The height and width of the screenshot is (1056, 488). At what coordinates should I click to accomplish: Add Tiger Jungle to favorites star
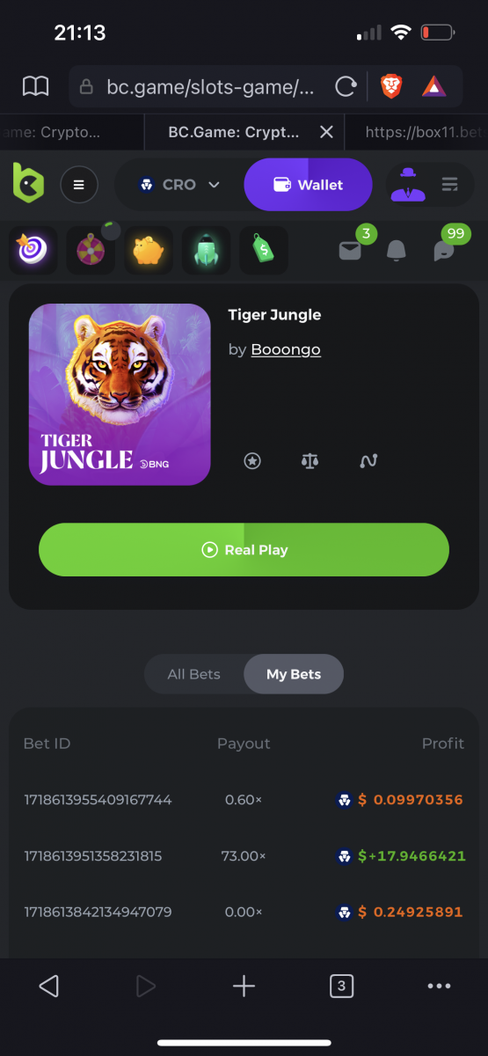[252, 460]
